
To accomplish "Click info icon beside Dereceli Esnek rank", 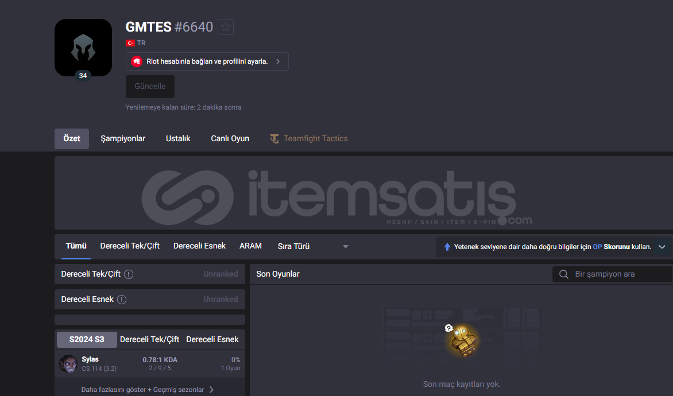I will click(122, 300).
